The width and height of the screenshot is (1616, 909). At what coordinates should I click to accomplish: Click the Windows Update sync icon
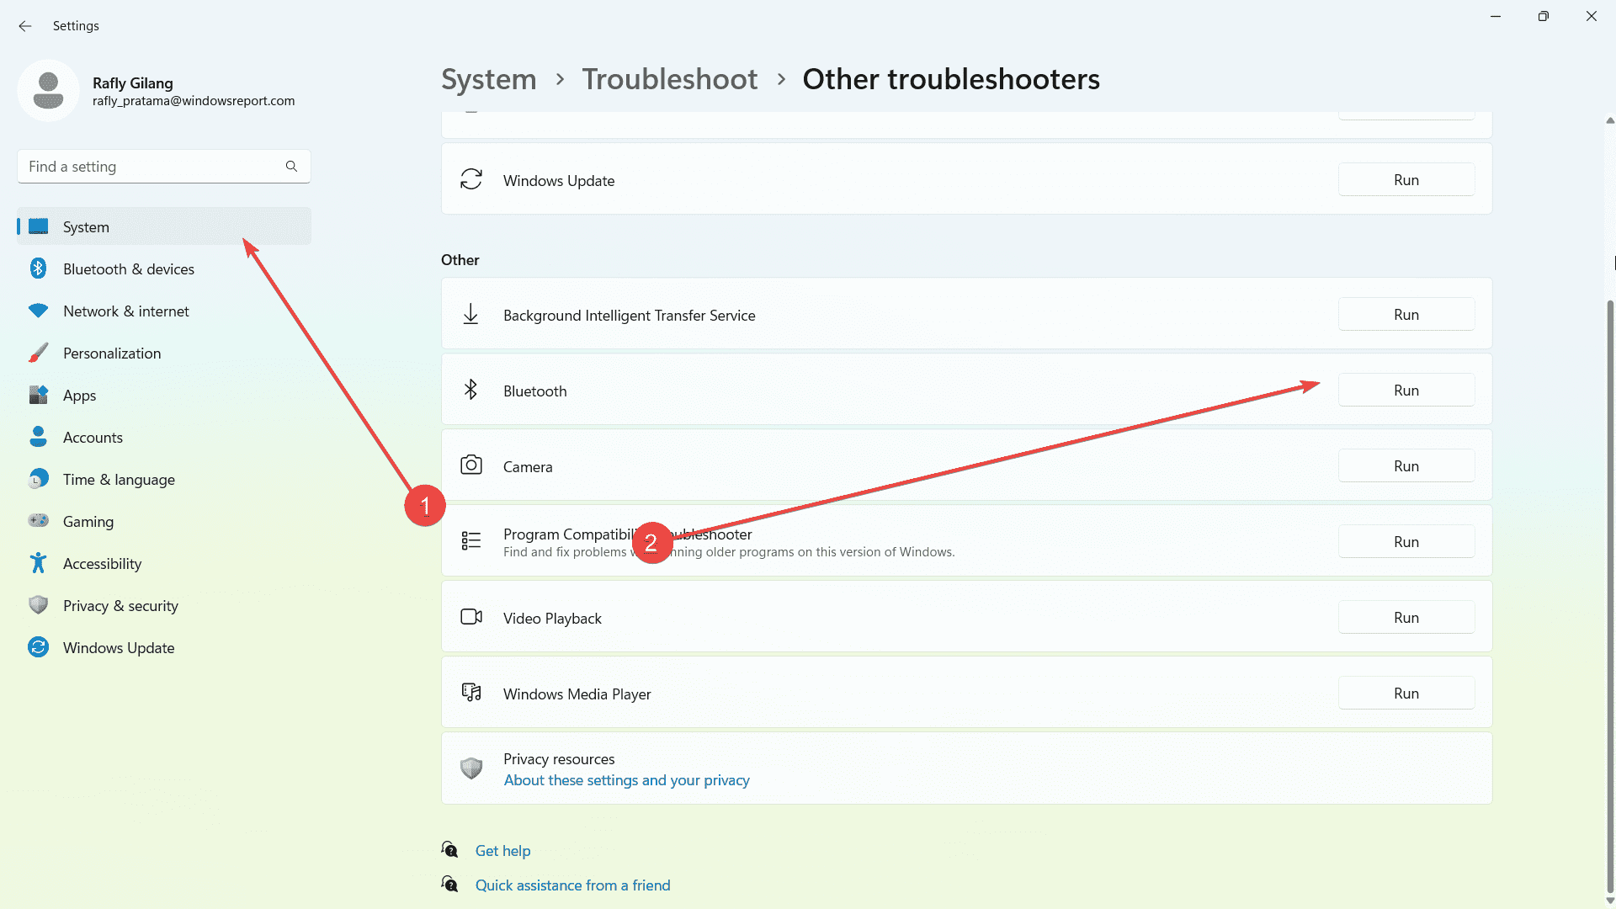[x=471, y=180]
